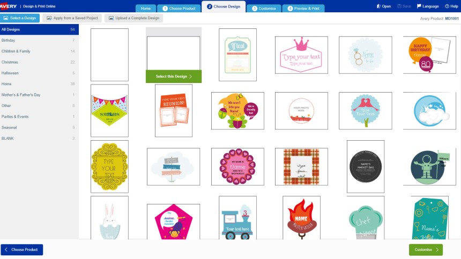Select the Other category
The width and height of the screenshot is (461, 259).
(39, 105)
